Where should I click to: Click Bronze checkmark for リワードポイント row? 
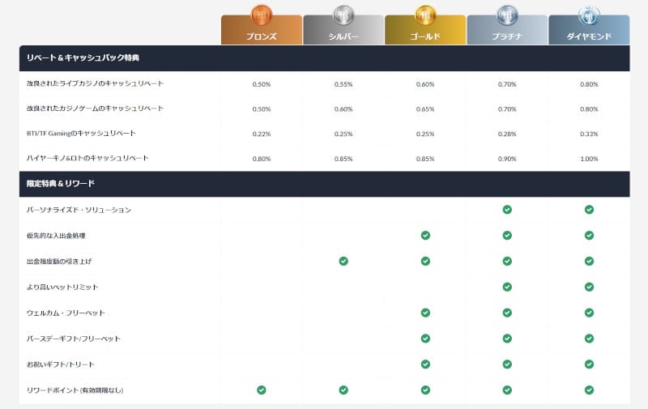tap(262, 390)
